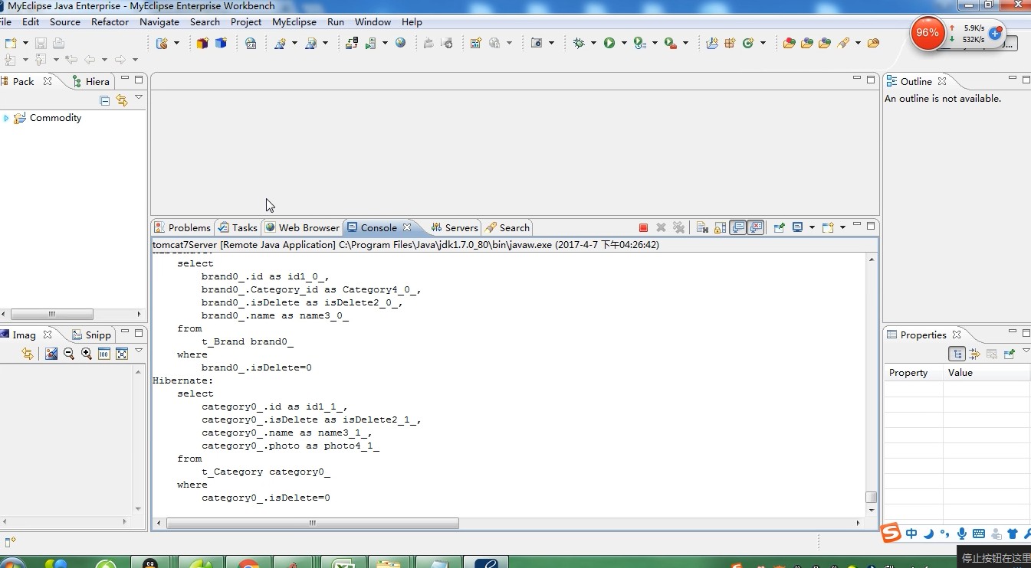Open the Project menu

click(246, 22)
